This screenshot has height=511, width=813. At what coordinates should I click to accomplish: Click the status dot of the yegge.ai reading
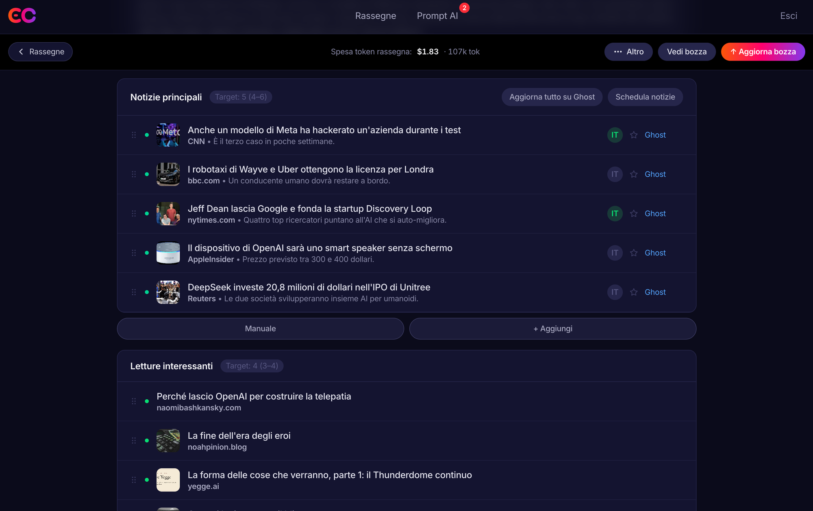[x=147, y=480]
